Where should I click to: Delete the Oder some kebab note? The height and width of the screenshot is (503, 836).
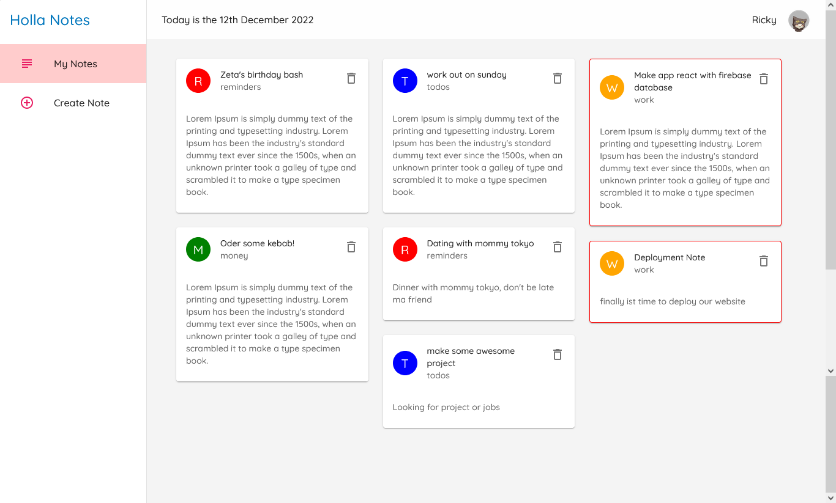point(351,247)
